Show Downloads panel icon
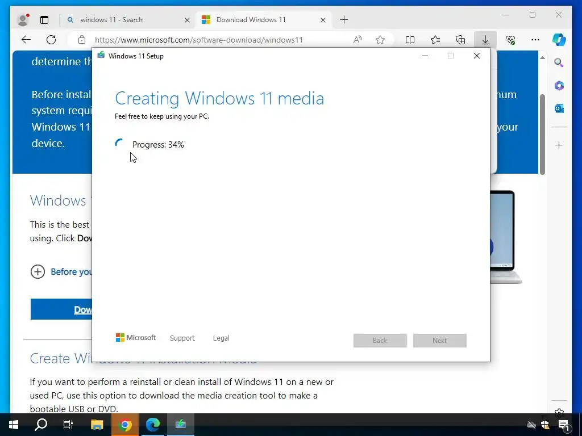The image size is (582, 436). (x=485, y=40)
